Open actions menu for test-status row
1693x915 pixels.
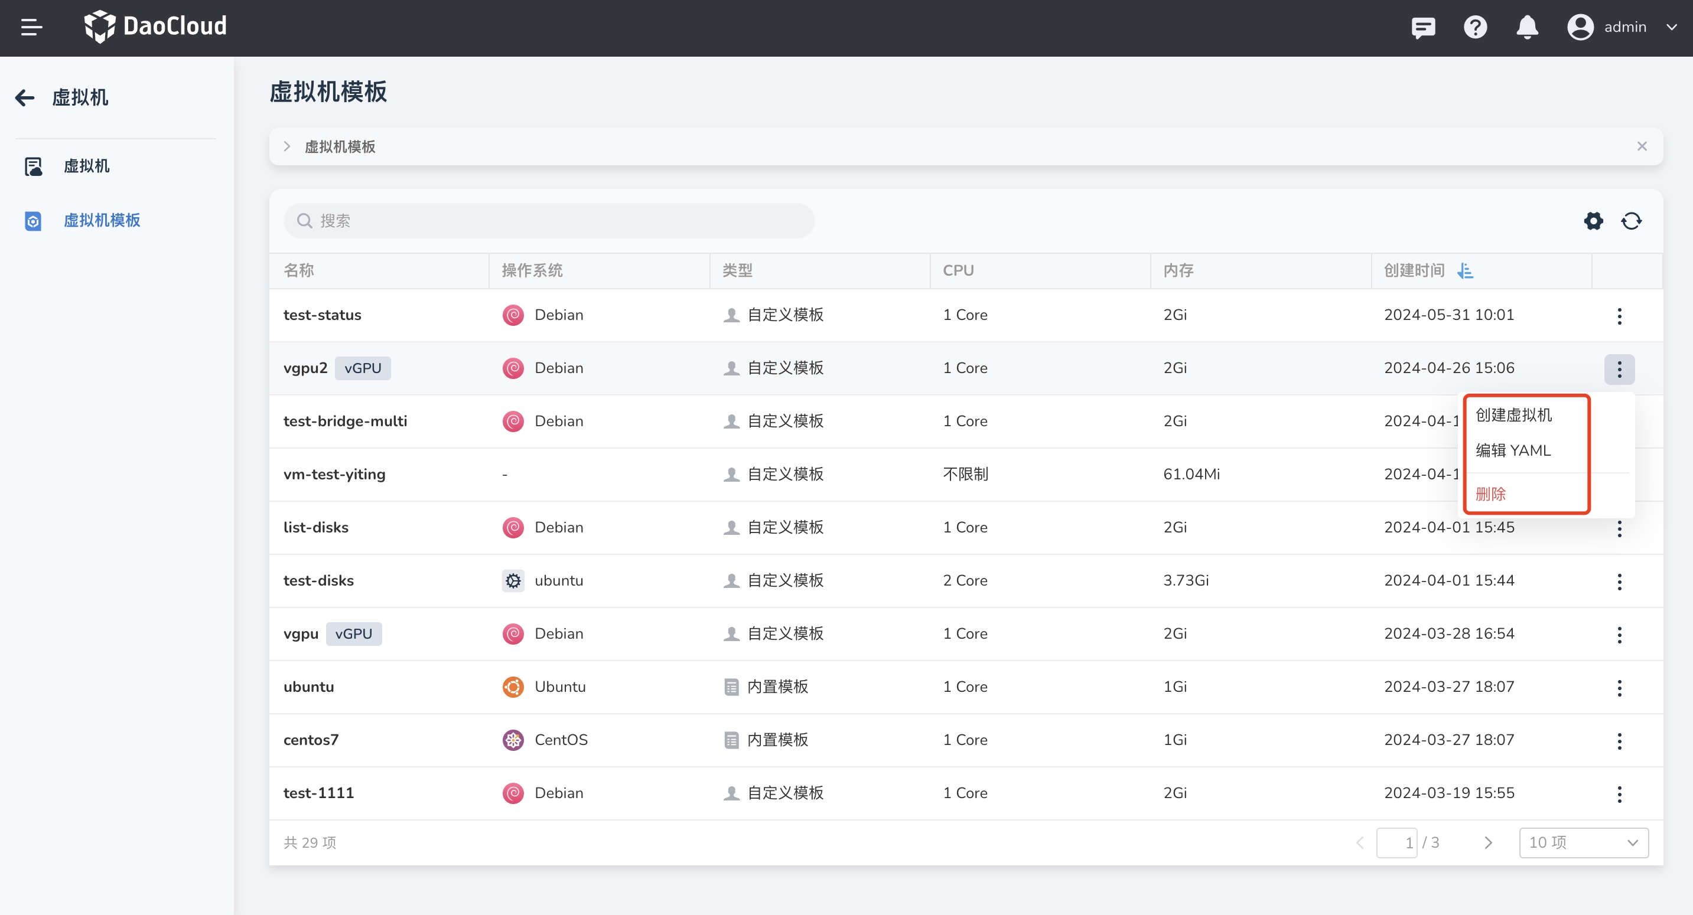click(x=1619, y=316)
